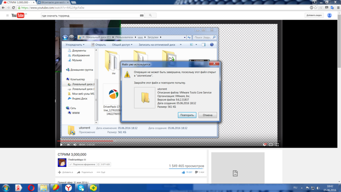Viewport: 341px width, 192px height.
Task: Open Chrome main menu
Action: click(338, 8)
